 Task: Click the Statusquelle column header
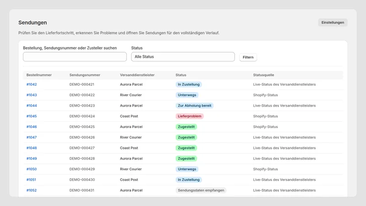point(264,75)
